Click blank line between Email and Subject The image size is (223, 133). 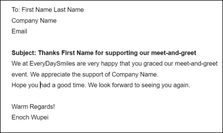(x=111, y=42)
